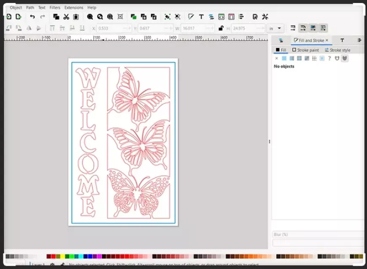Image resolution: width=367 pixels, height=269 pixels.
Task: Flip selection horizontally
Action: point(29,28)
